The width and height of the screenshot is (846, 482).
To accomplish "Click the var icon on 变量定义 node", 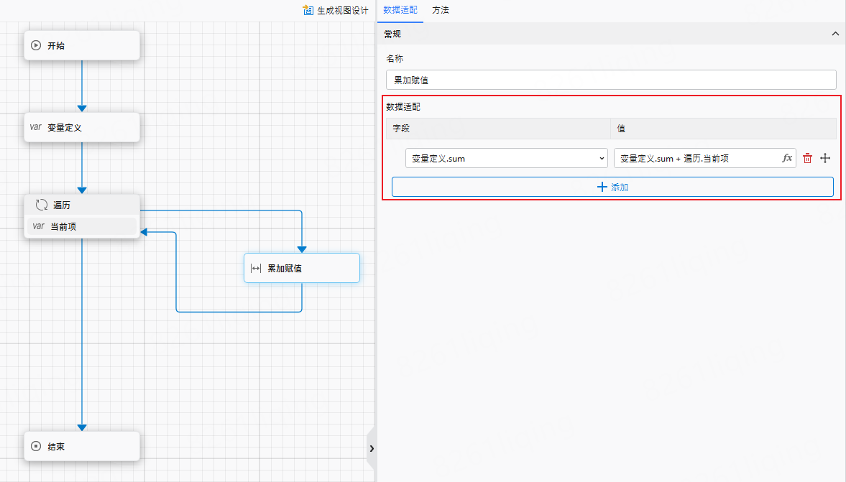I will coord(35,127).
